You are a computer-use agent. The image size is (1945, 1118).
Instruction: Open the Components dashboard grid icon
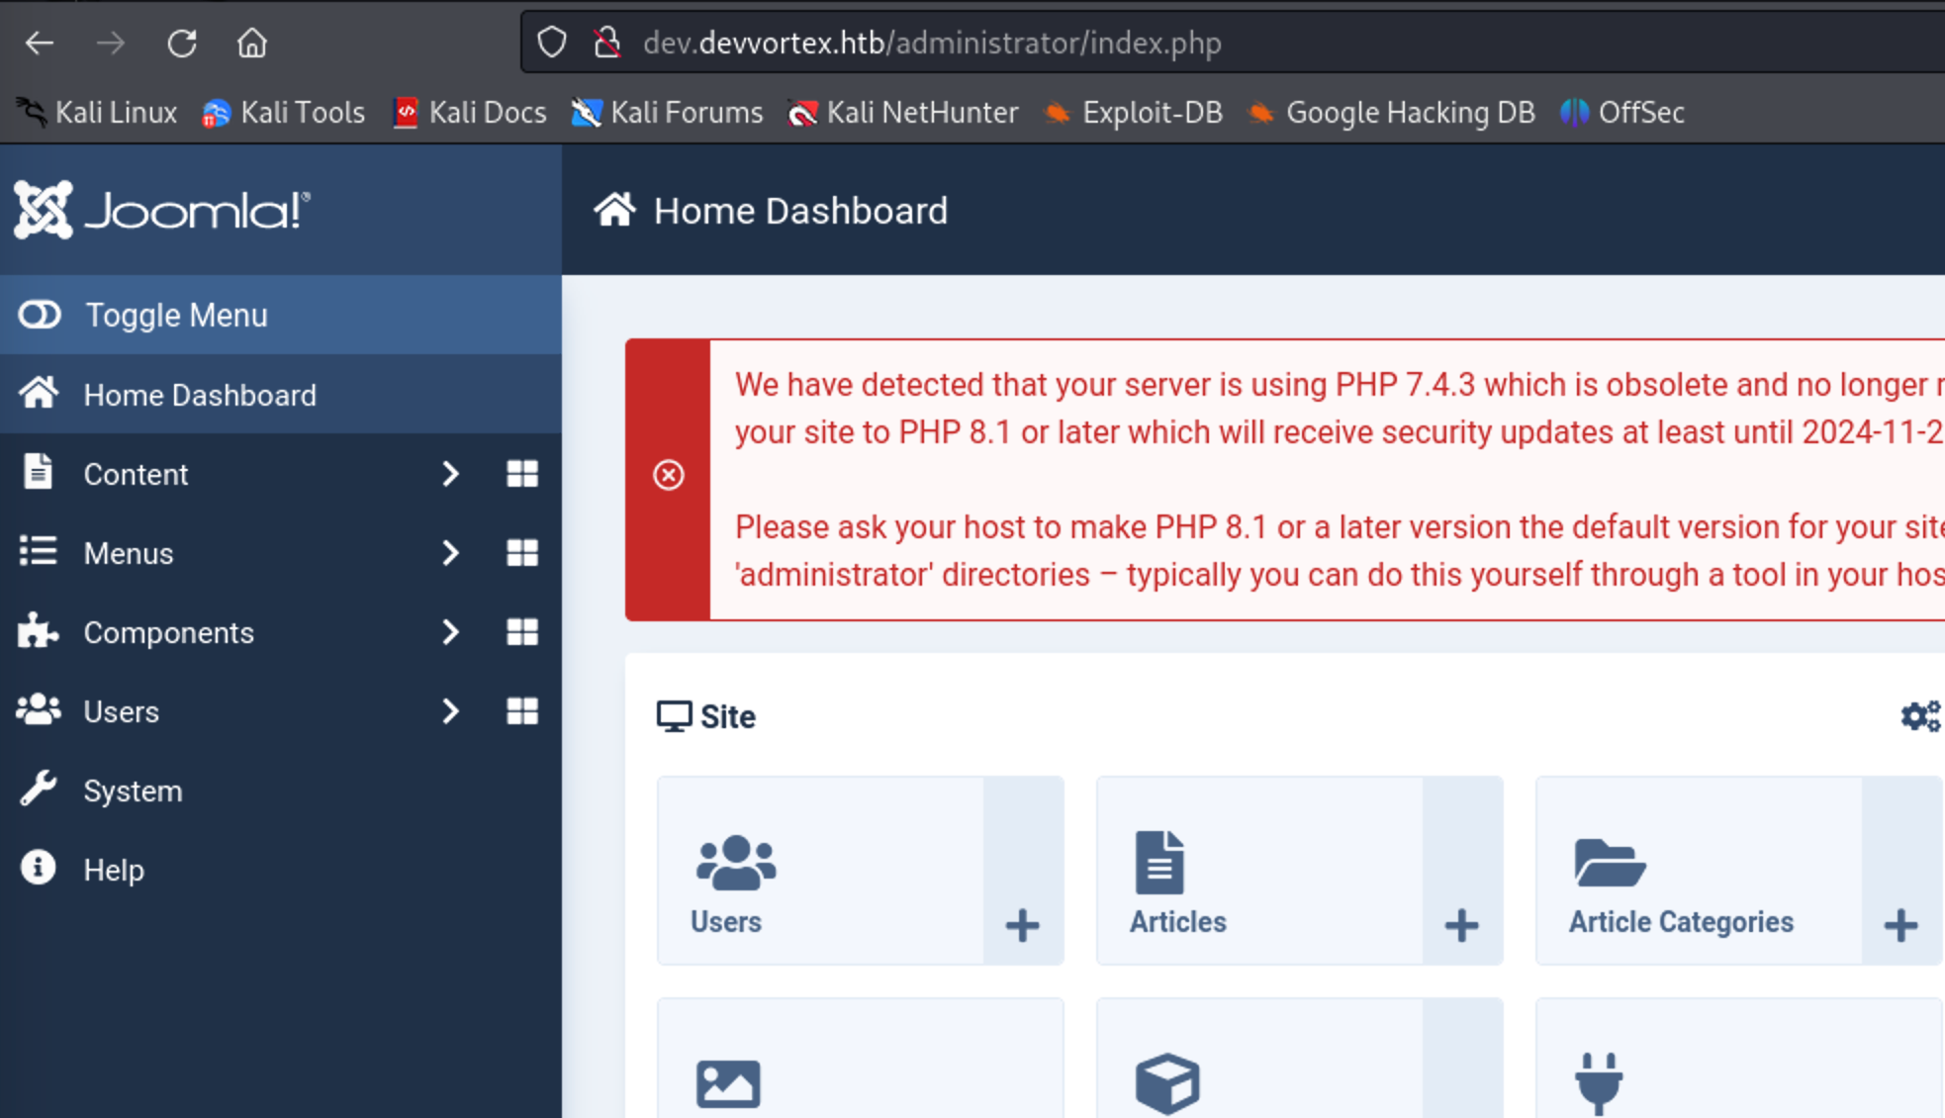[522, 632]
